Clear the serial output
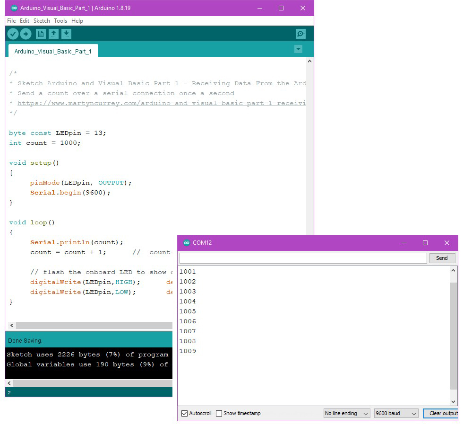 click(x=443, y=413)
